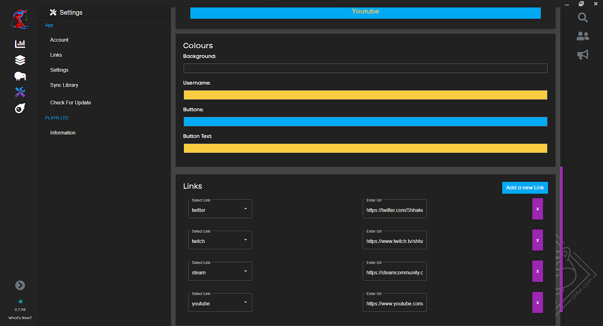Pick the Button Text colour bar
The image size is (603, 326).
click(365, 148)
